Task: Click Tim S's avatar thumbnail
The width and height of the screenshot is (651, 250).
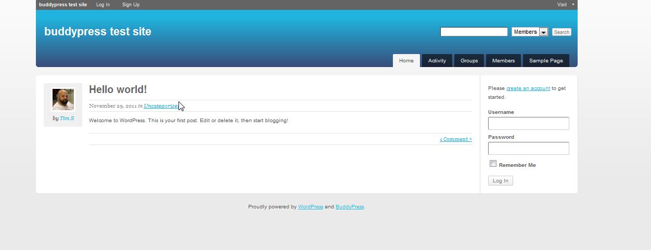Action: [x=63, y=99]
